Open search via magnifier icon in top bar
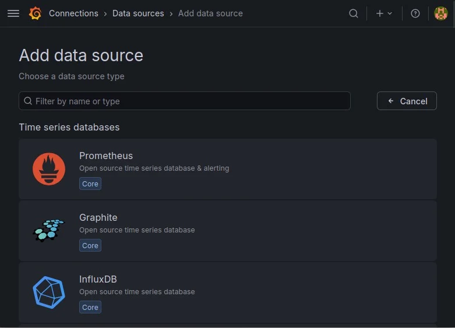This screenshot has height=328, width=455. (x=354, y=13)
